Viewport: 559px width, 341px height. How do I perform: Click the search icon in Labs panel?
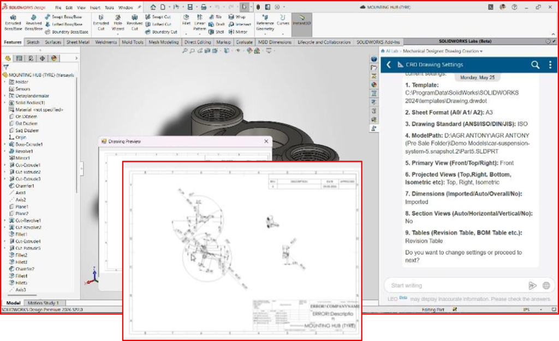click(535, 65)
